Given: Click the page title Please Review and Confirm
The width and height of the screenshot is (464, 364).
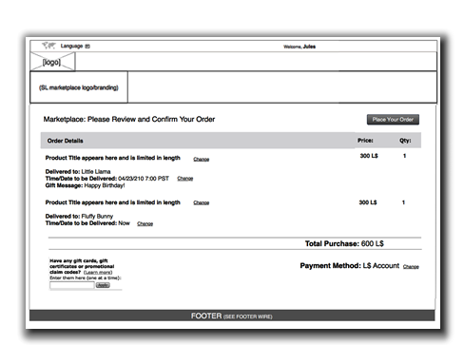Looking at the screenshot, I should click(x=129, y=120).
